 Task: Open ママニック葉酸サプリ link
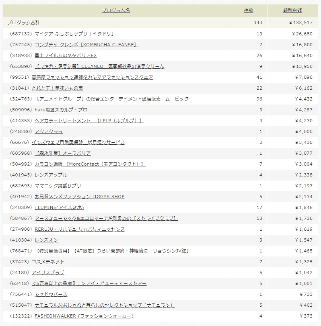58,186
